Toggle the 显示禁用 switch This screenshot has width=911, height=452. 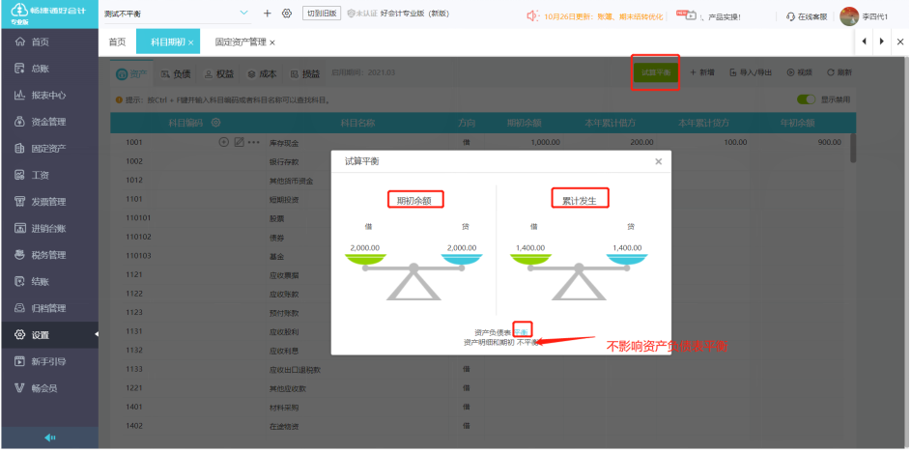click(x=807, y=99)
